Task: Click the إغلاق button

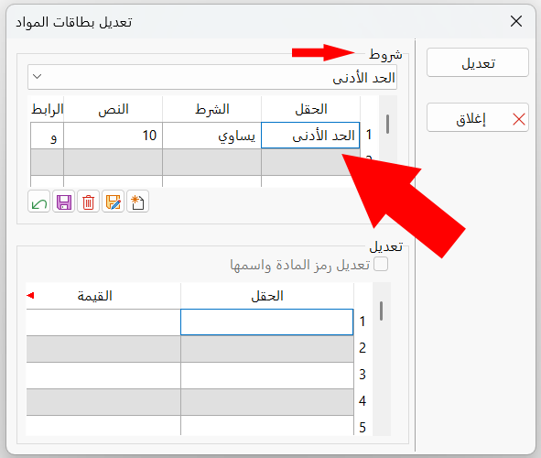Action: tap(478, 117)
